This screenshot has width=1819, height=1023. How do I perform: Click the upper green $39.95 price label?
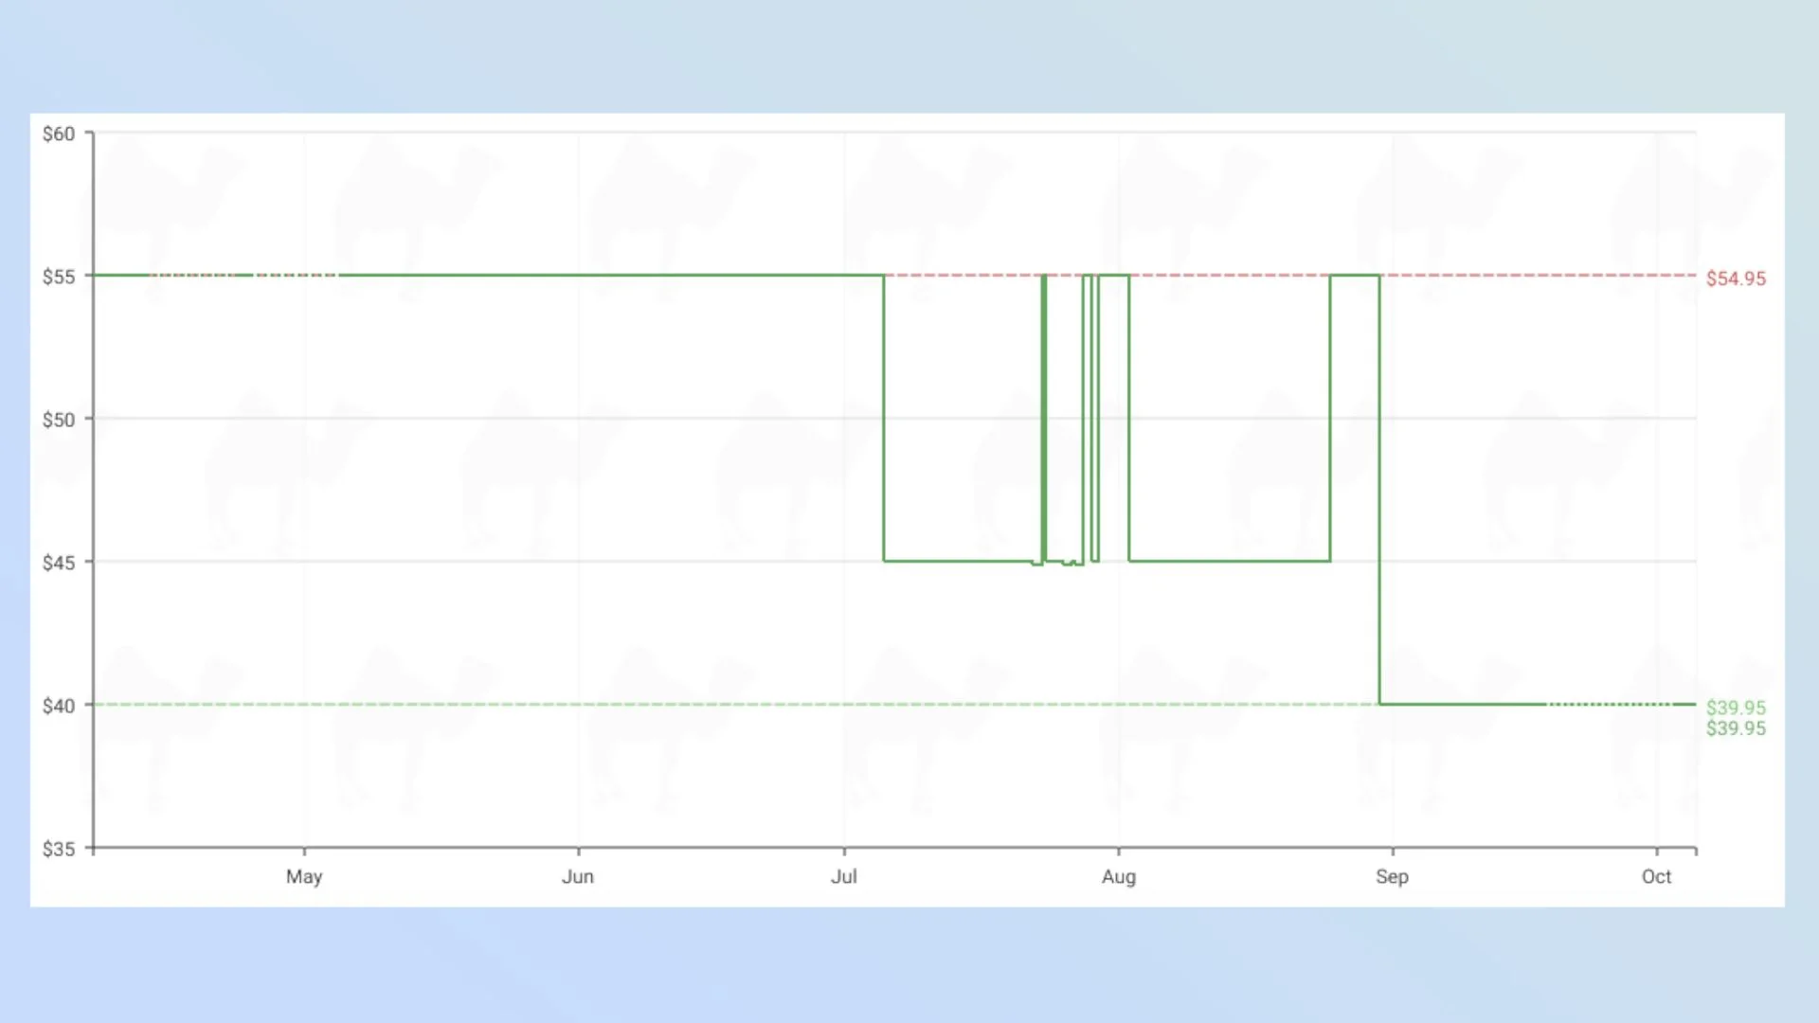(1737, 708)
